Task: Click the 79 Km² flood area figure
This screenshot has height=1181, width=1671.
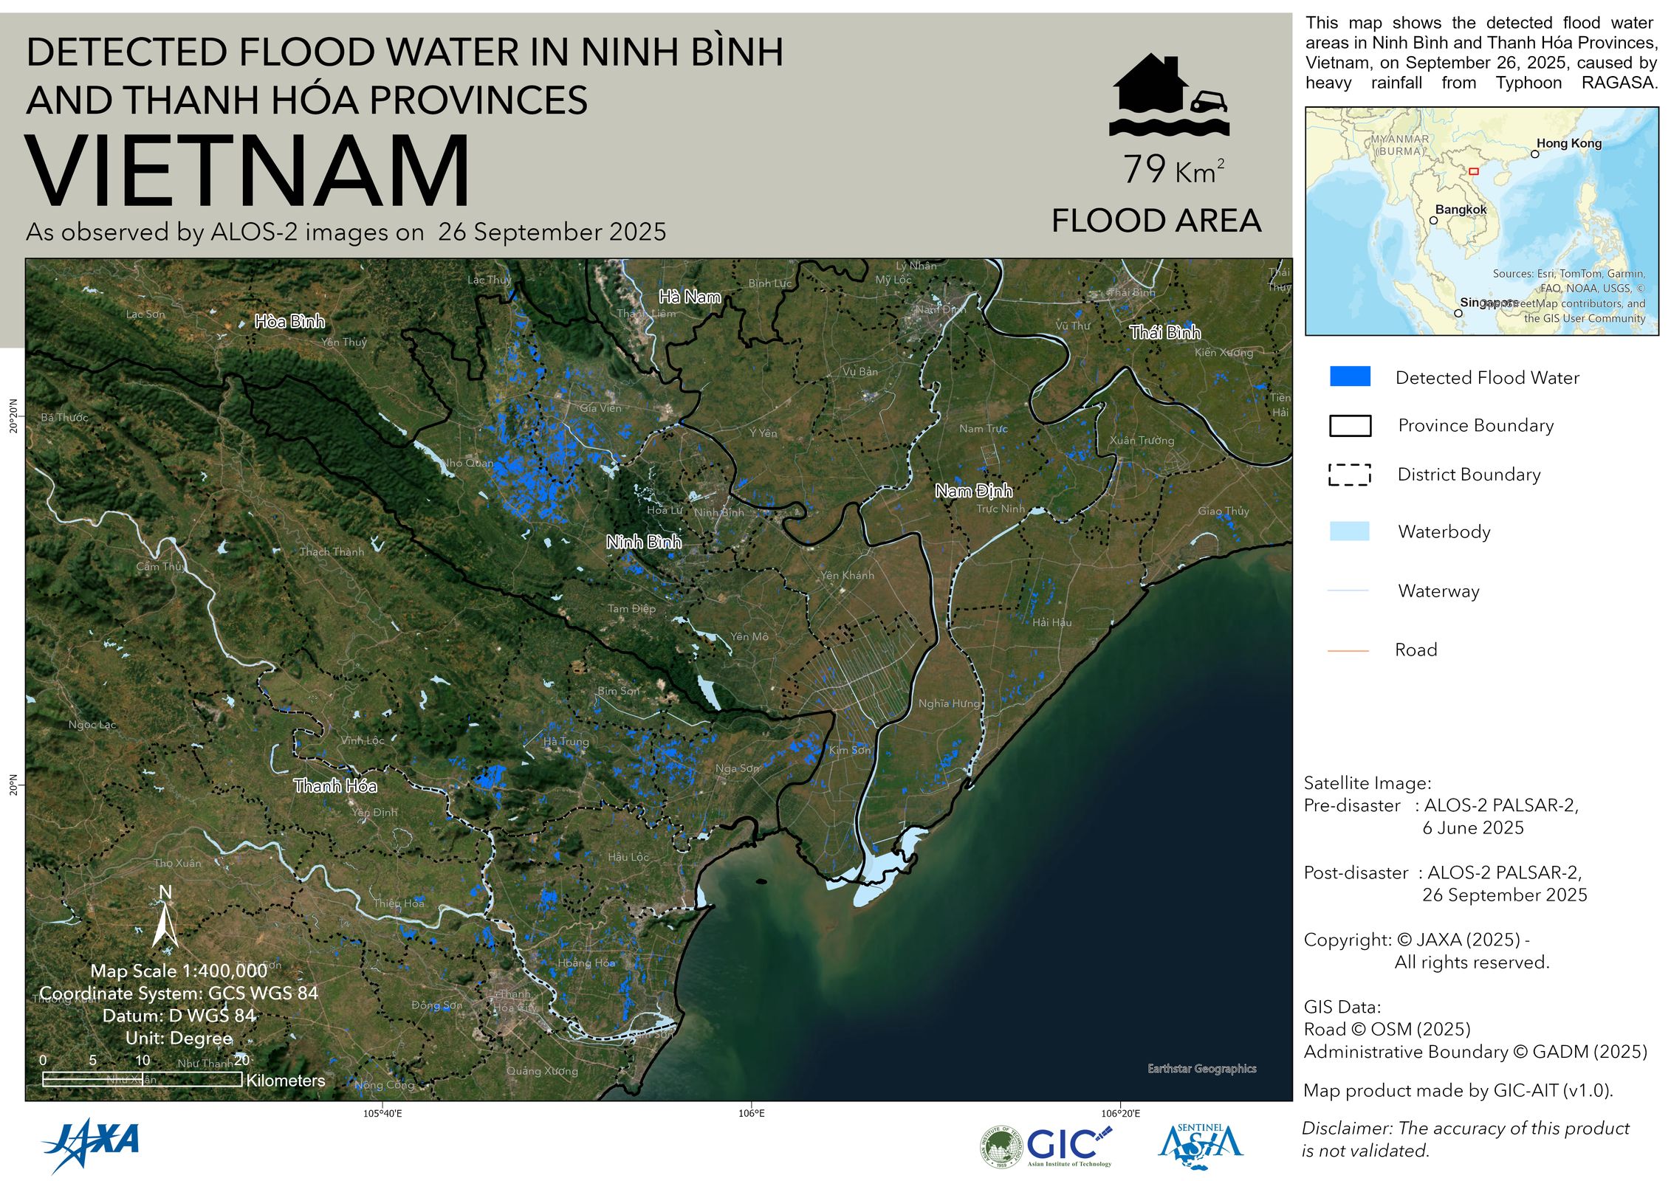Action: pyautogui.click(x=1173, y=170)
